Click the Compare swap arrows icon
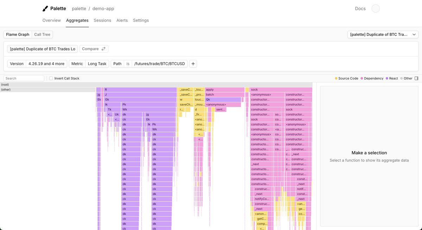This screenshot has width=422, height=230. 103,49
